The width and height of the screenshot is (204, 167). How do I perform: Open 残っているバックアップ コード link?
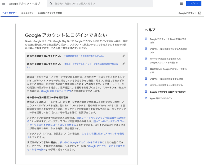tap(109, 121)
